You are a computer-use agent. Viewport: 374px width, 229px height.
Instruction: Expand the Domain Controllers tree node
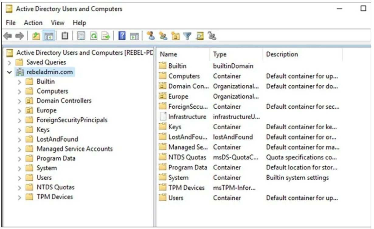(19, 101)
